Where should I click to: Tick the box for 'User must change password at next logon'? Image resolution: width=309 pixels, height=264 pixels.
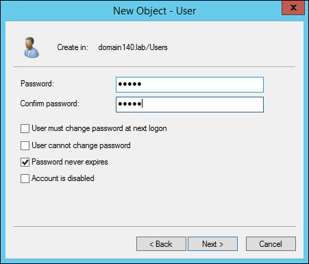pyautogui.click(x=25, y=128)
